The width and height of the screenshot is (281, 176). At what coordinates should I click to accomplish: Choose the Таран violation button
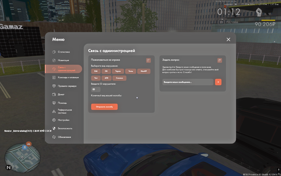point(118,71)
